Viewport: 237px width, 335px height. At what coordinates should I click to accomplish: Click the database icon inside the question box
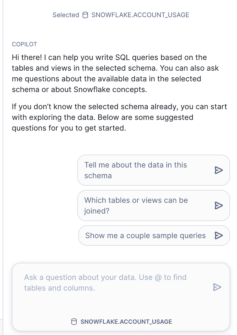point(74,321)
